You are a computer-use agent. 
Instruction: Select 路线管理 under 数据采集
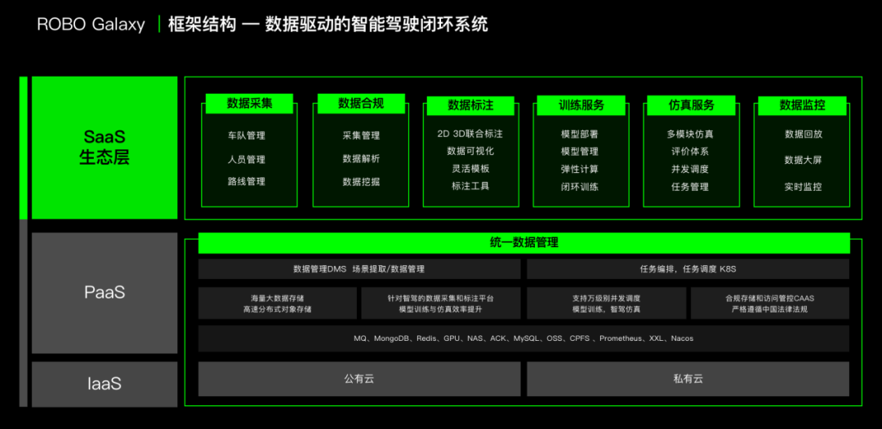[247, 181]
